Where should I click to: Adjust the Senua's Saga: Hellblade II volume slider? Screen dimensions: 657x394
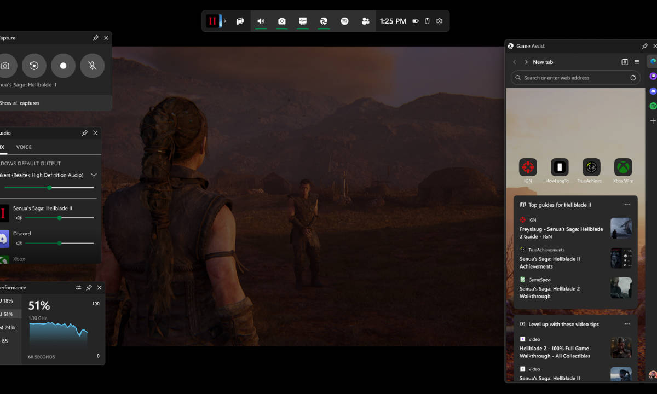click(59, 218)
